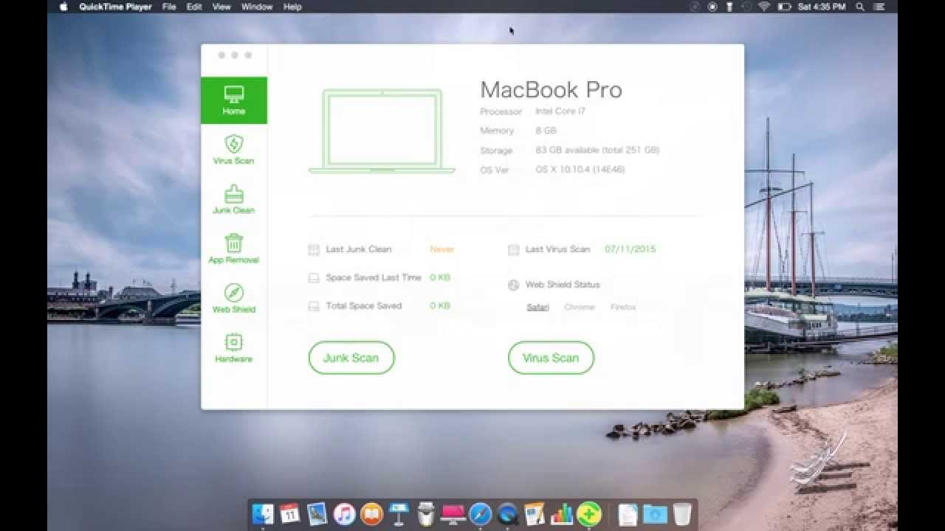
Task: Click the Last Virus Scan date 07/11/2015
Action: pos(630,249)
